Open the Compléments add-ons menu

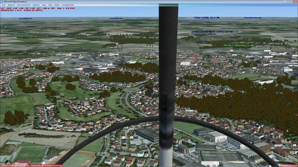(68, 5)
